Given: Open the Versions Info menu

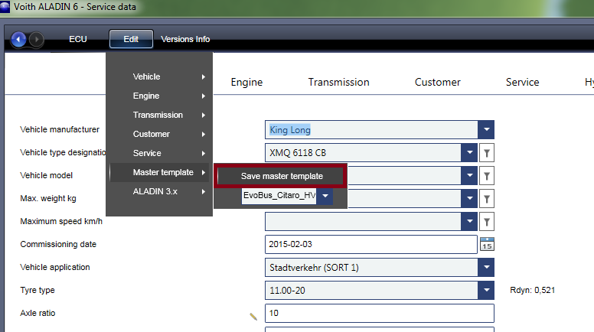Looking at the screenshot, I should (x=185, y=39).
